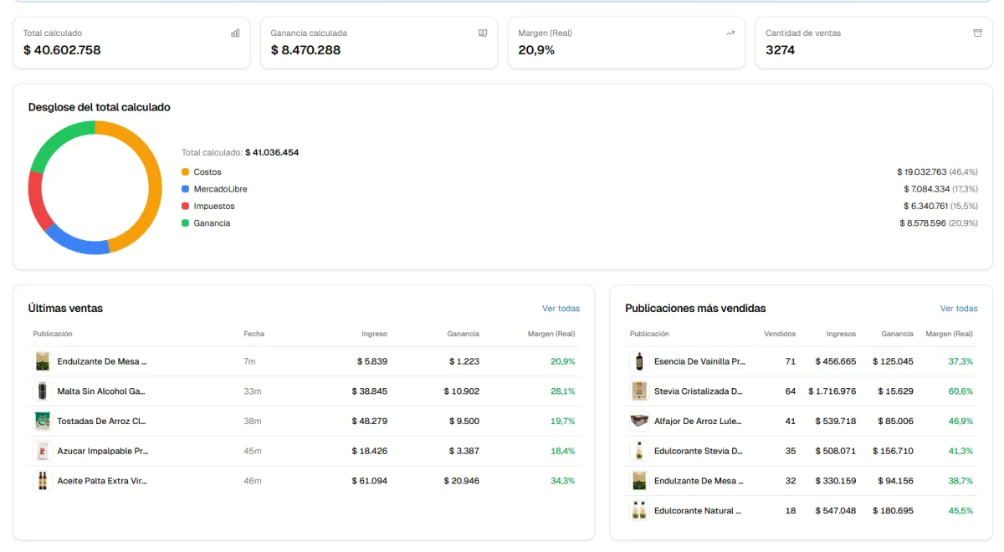Click the Tostadas De Arroz product image
Viewport: 1004px width, 552px height.
pos(42,422)
